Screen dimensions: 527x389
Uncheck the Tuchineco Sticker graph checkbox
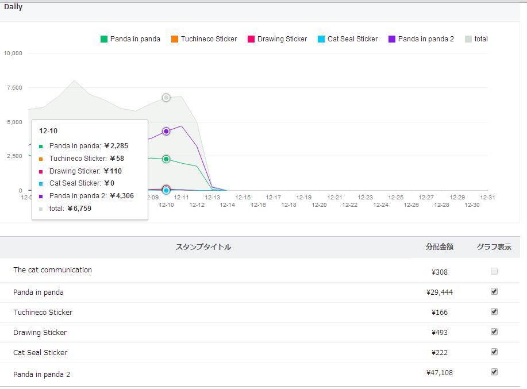tap(494, 311)
